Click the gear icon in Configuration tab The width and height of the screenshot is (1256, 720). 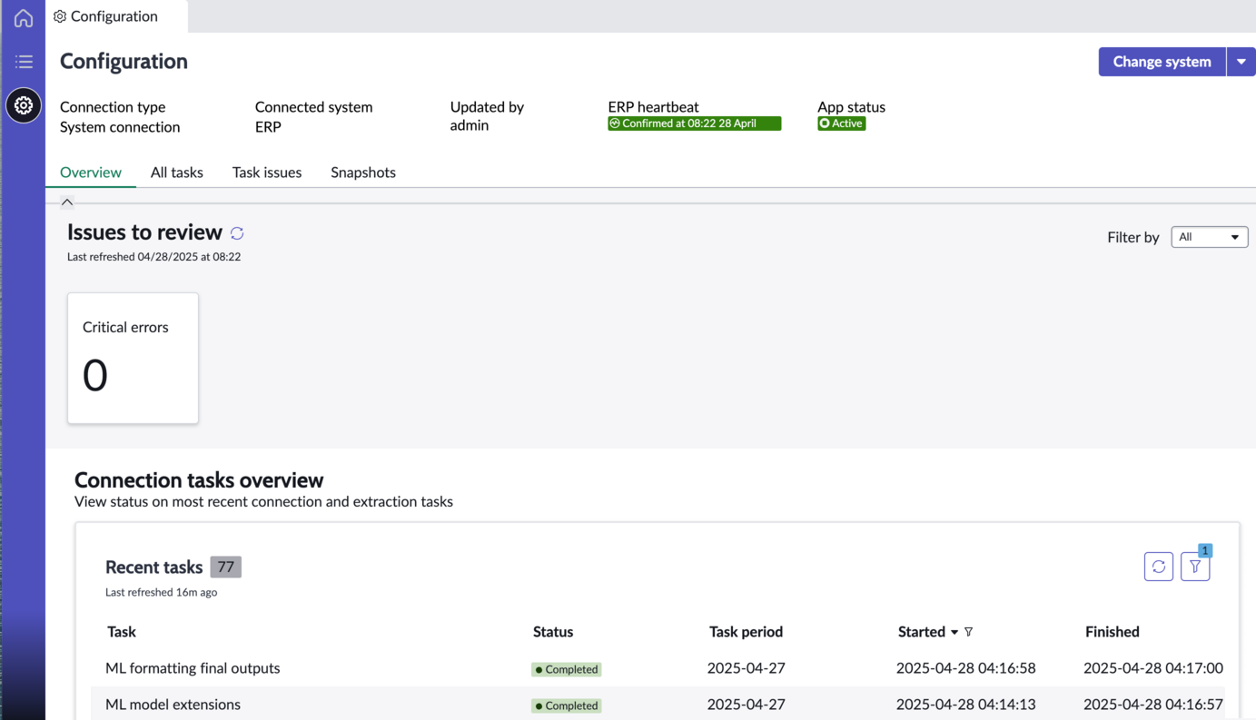[60, 16]
